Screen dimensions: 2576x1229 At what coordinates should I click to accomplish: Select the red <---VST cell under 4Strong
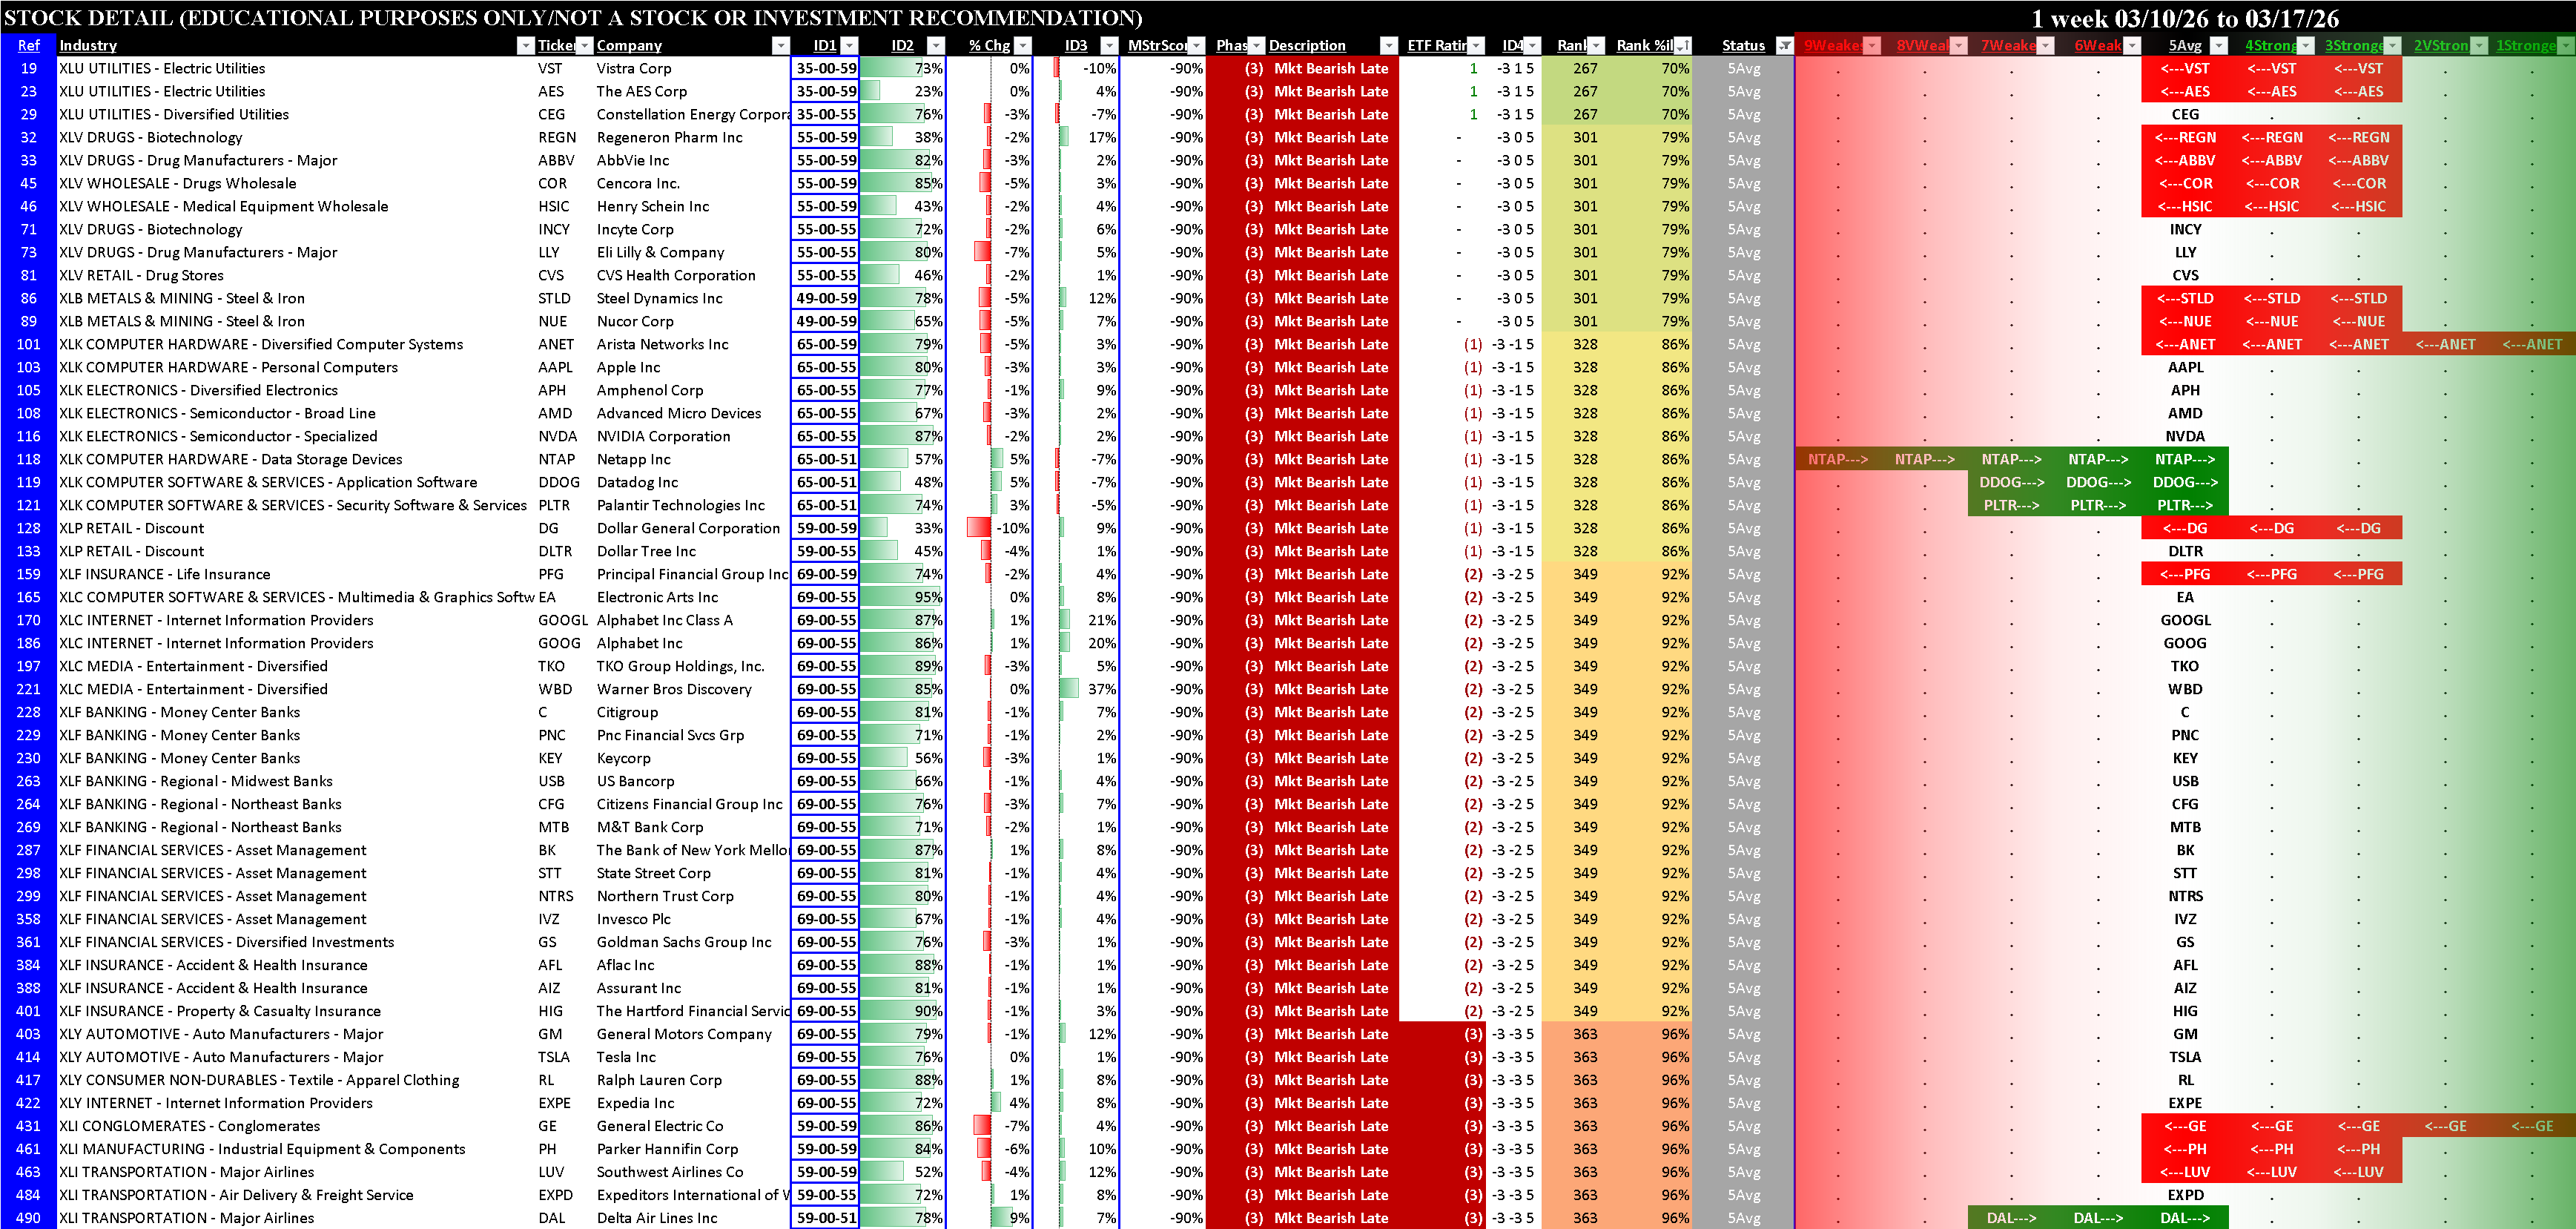(2271, 68)
